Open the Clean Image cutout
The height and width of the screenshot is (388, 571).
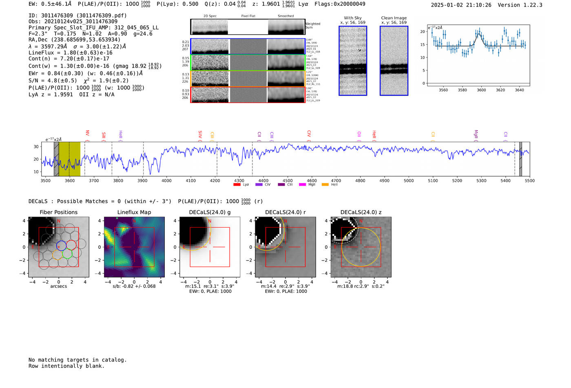coord(394,61)
